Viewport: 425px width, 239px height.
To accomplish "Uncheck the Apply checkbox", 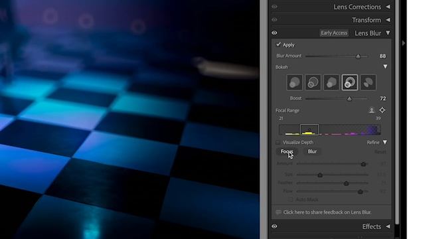I will [278, 44].
